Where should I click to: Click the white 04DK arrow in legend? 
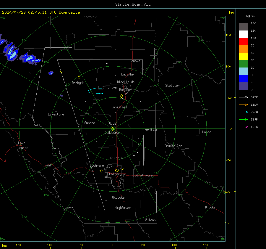(244, 97)
